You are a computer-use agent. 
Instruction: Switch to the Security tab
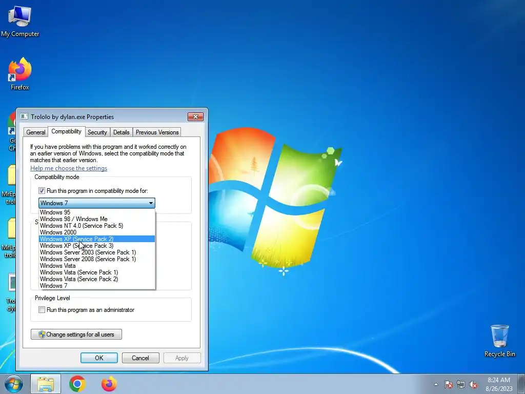tap(97, 132)
